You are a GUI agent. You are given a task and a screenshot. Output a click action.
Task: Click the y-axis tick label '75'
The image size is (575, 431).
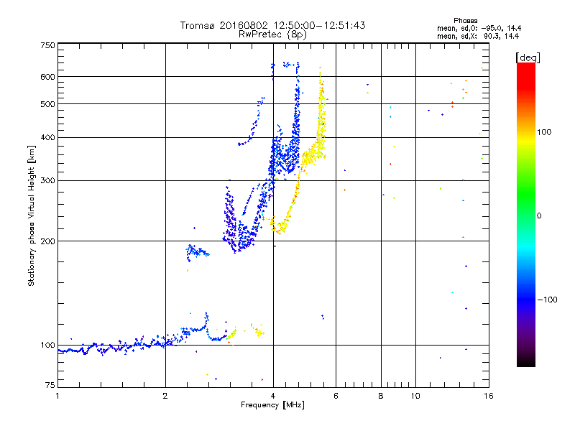click(50, 385)
